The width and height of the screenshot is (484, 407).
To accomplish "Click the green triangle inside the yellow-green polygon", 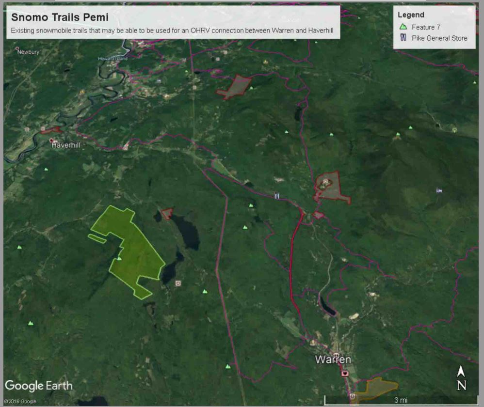I will [119, 258].
